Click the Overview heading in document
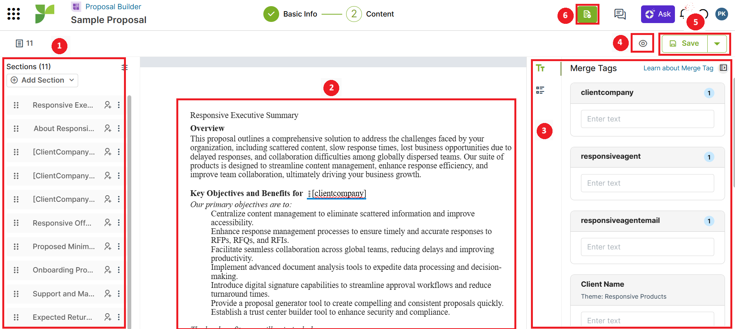Image resolution: width=735 pixels, height=329 pixels. point(207,128)
